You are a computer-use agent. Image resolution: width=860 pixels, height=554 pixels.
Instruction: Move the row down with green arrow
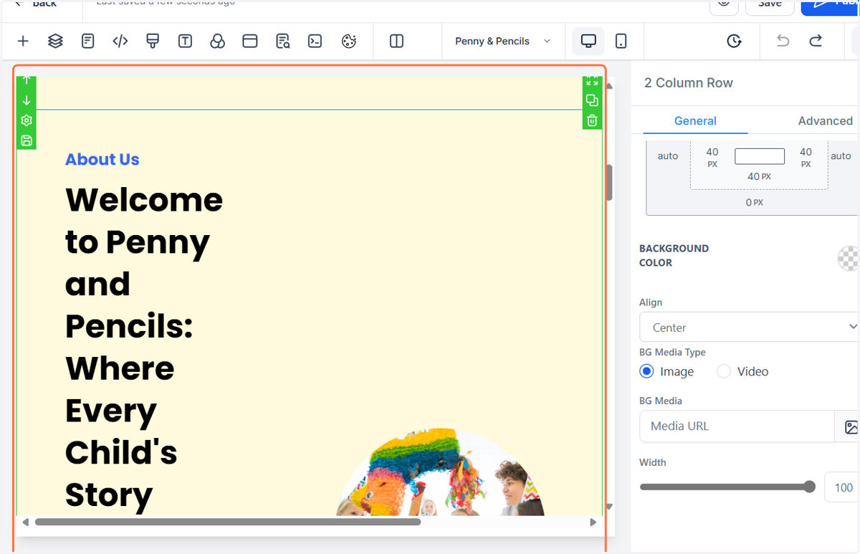(x=27, y=100)
